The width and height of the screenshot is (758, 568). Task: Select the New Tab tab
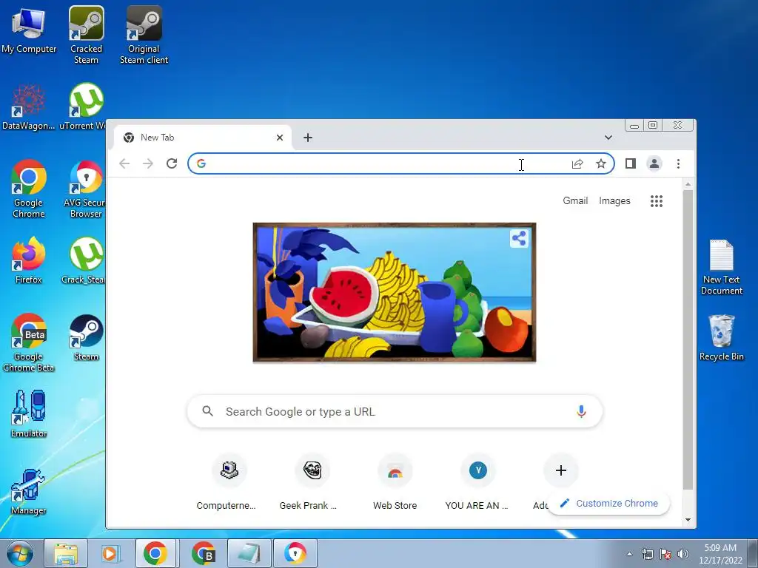201,138
